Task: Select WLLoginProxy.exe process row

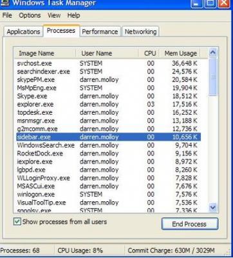Action: [108, 178]
